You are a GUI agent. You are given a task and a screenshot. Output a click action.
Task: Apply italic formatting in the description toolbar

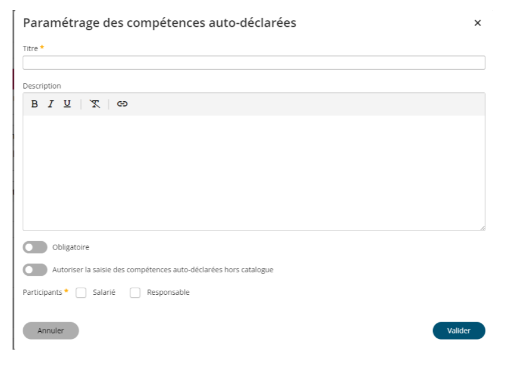click(x=51, y=104)
